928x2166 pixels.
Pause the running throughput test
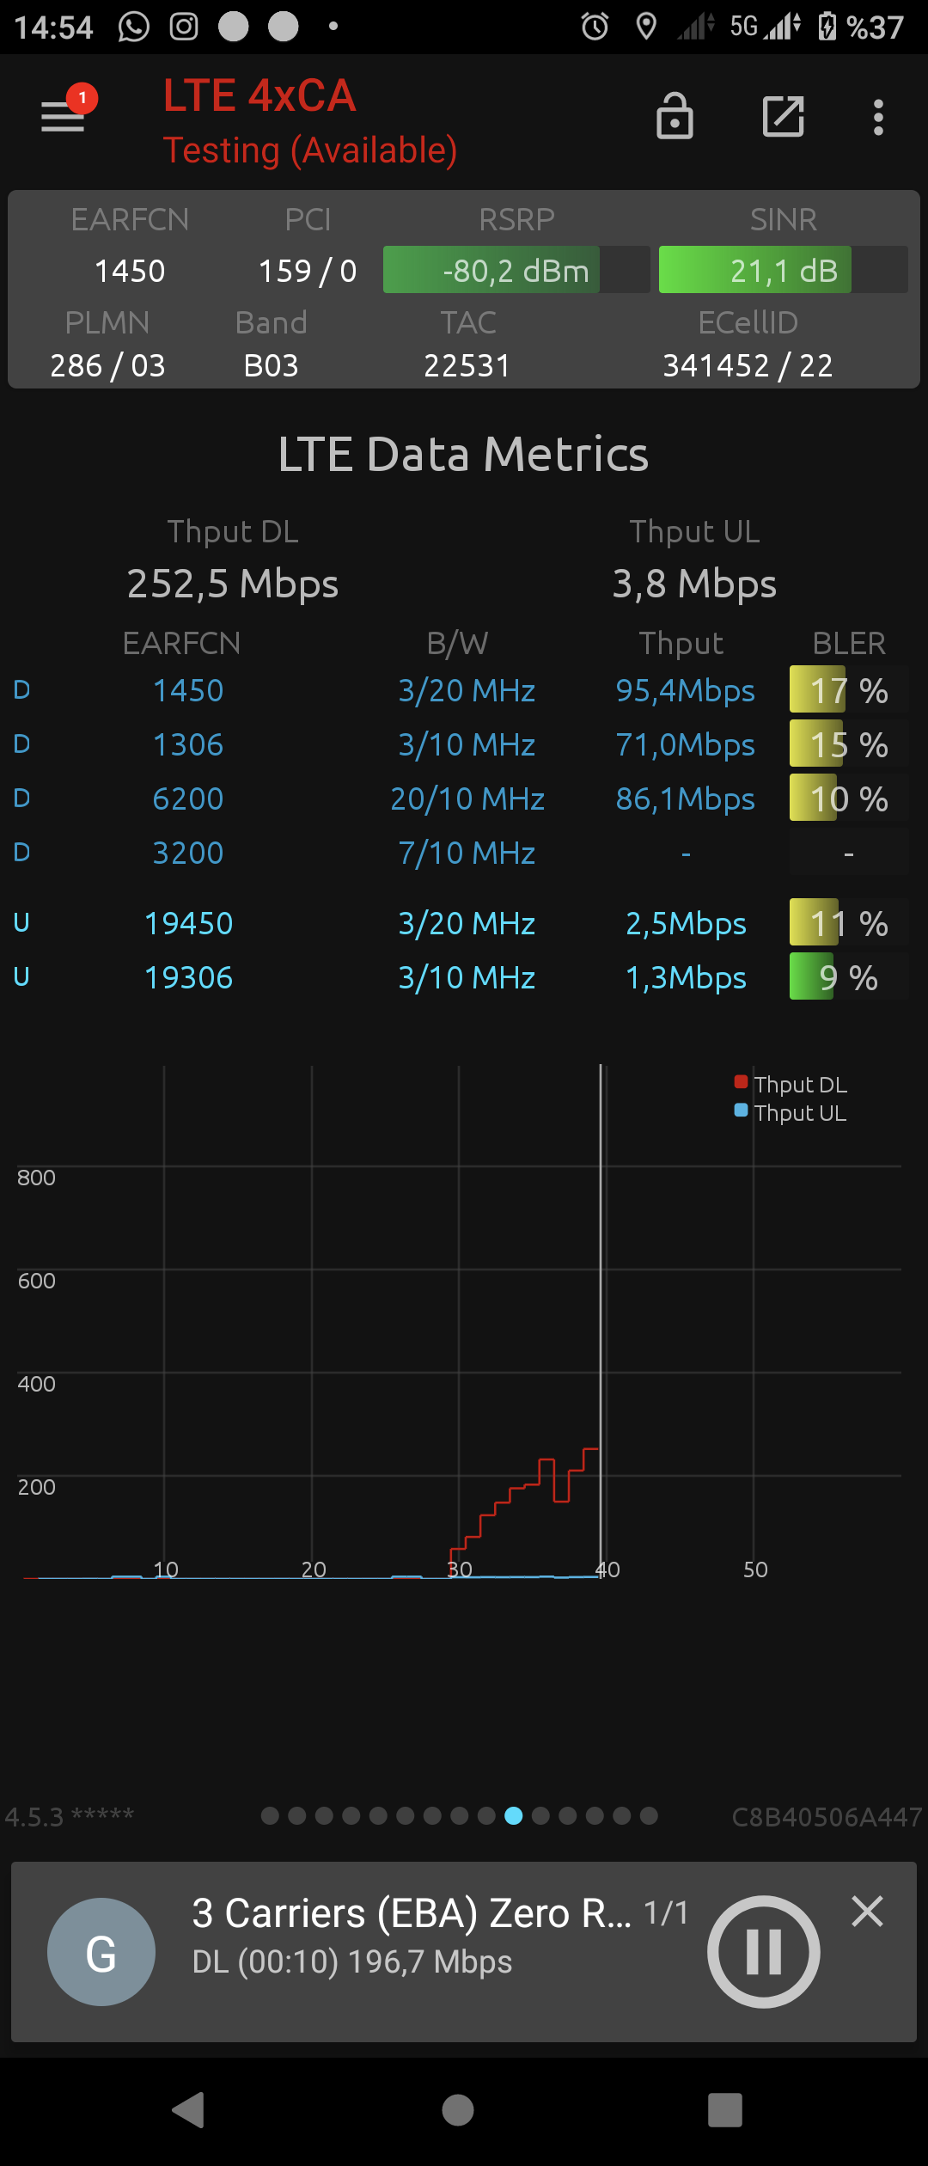click(763, 1951)
